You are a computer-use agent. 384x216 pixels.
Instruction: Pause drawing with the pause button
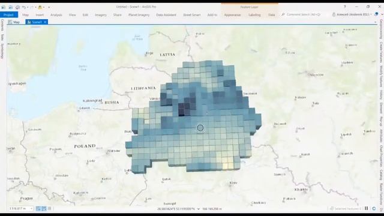pos(367,209)
